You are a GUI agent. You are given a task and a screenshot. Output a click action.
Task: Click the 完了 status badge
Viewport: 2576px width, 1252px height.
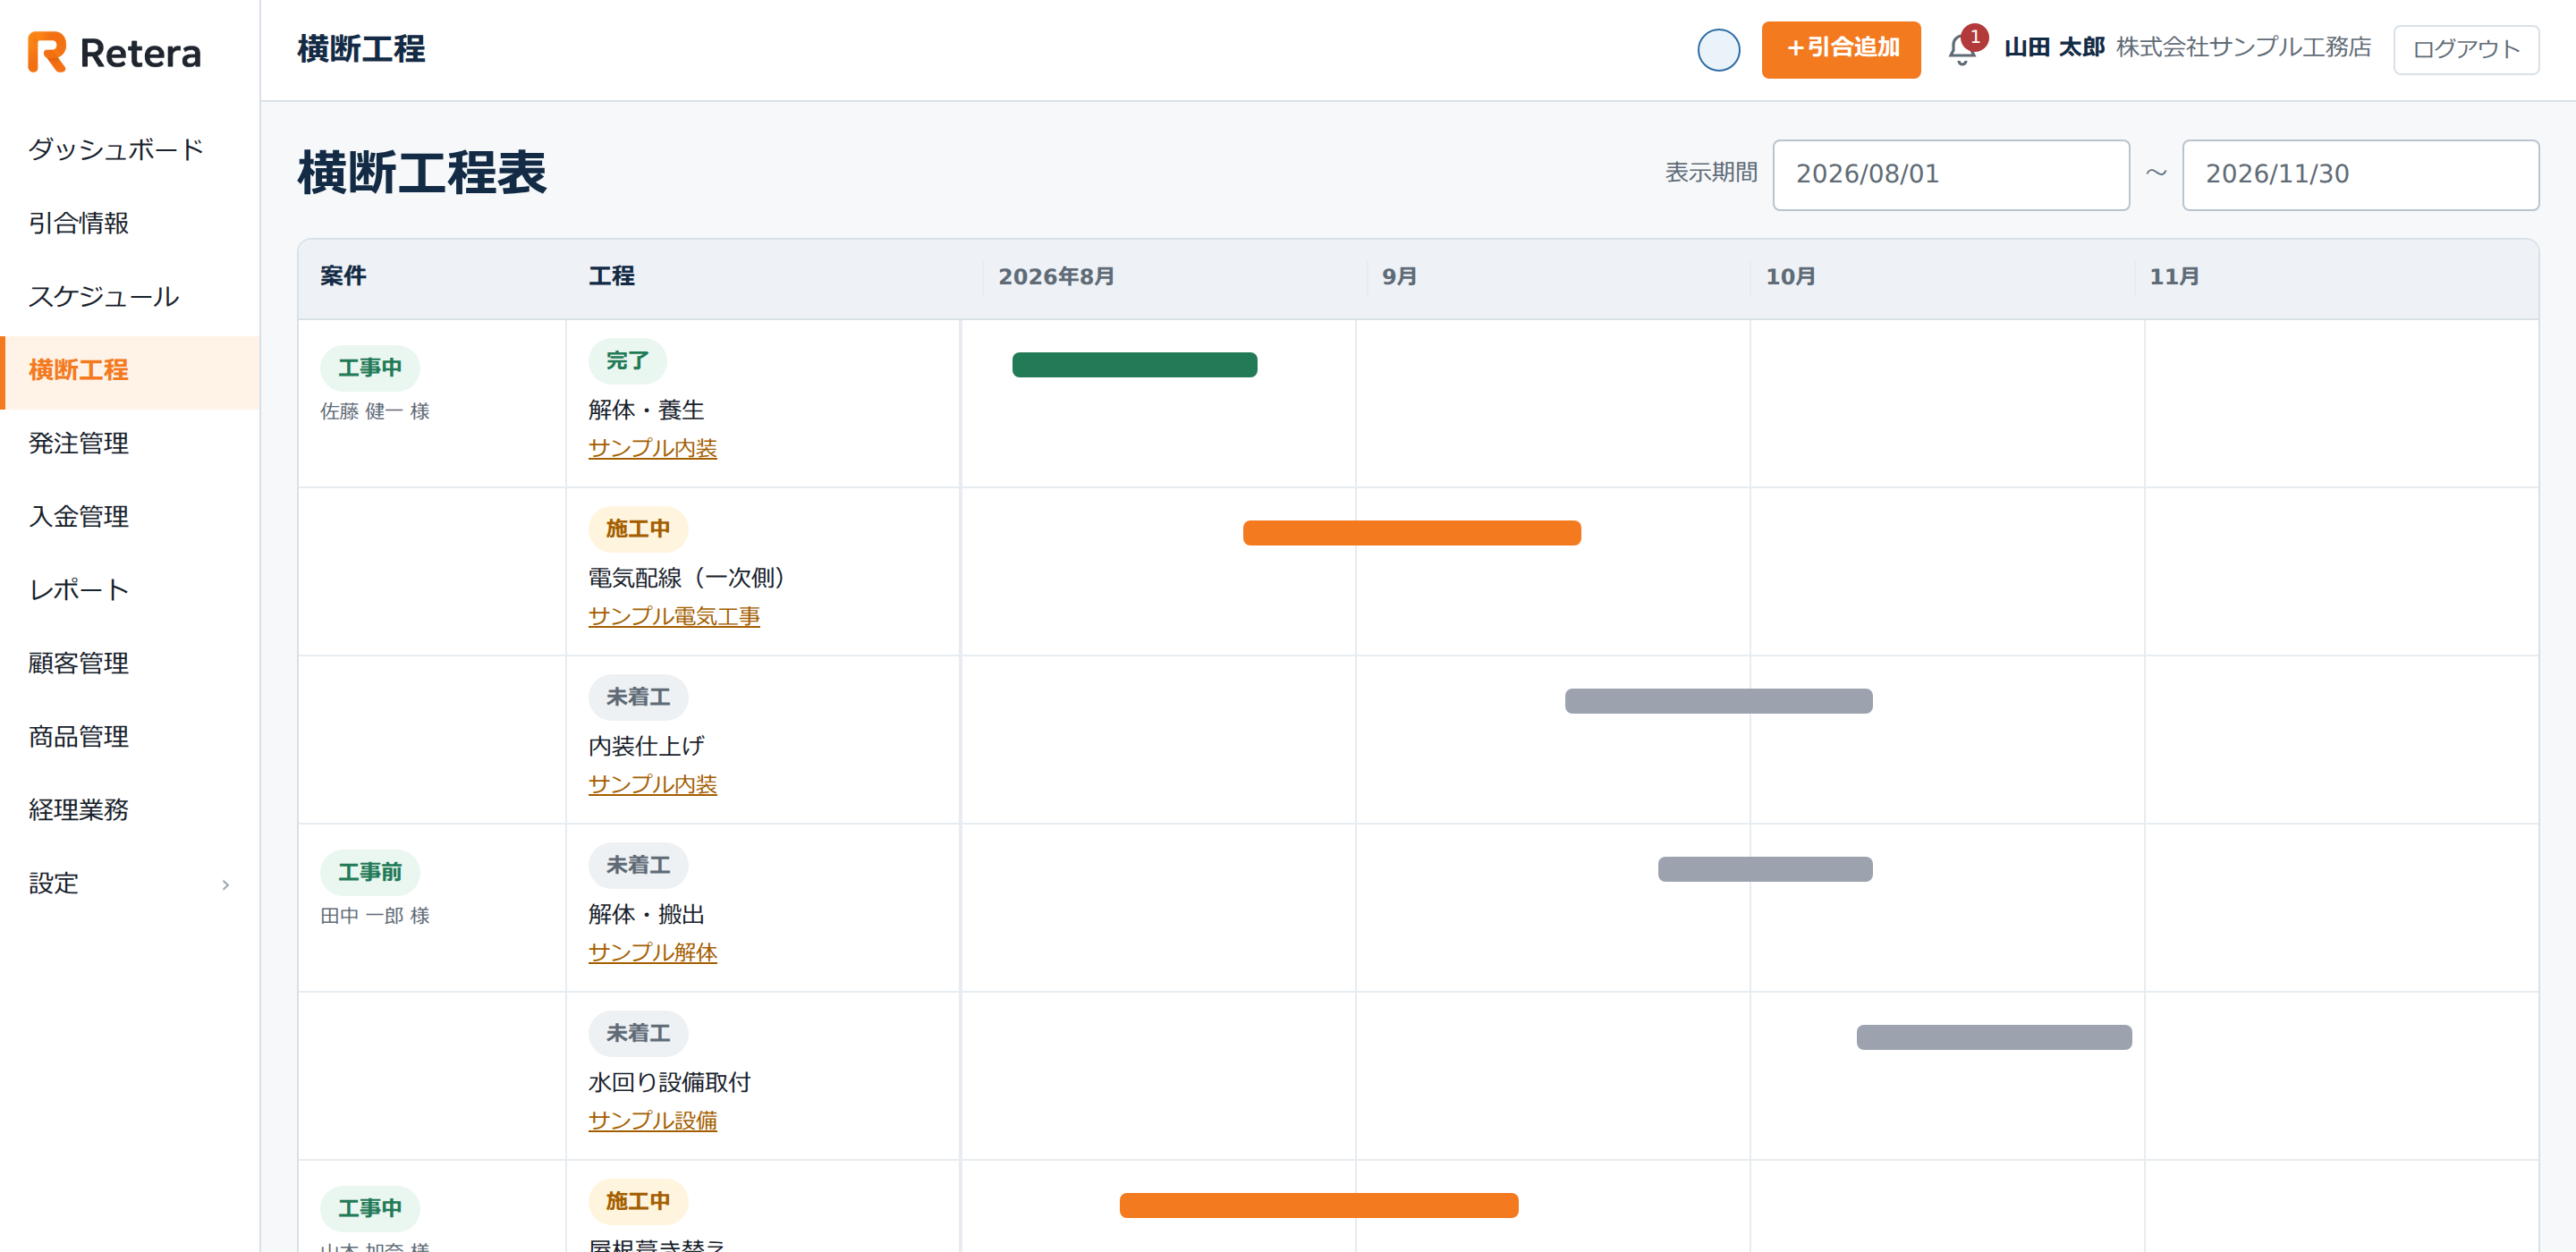(627, 361)
